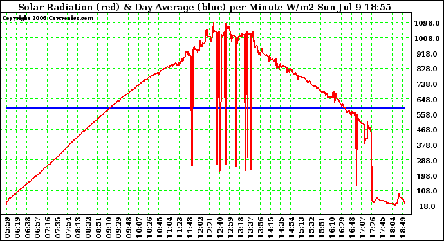Screen dimensions: 444x241
Task: Click the 09:10 time label
Action: pyautogui.click(x=109, y=228)
